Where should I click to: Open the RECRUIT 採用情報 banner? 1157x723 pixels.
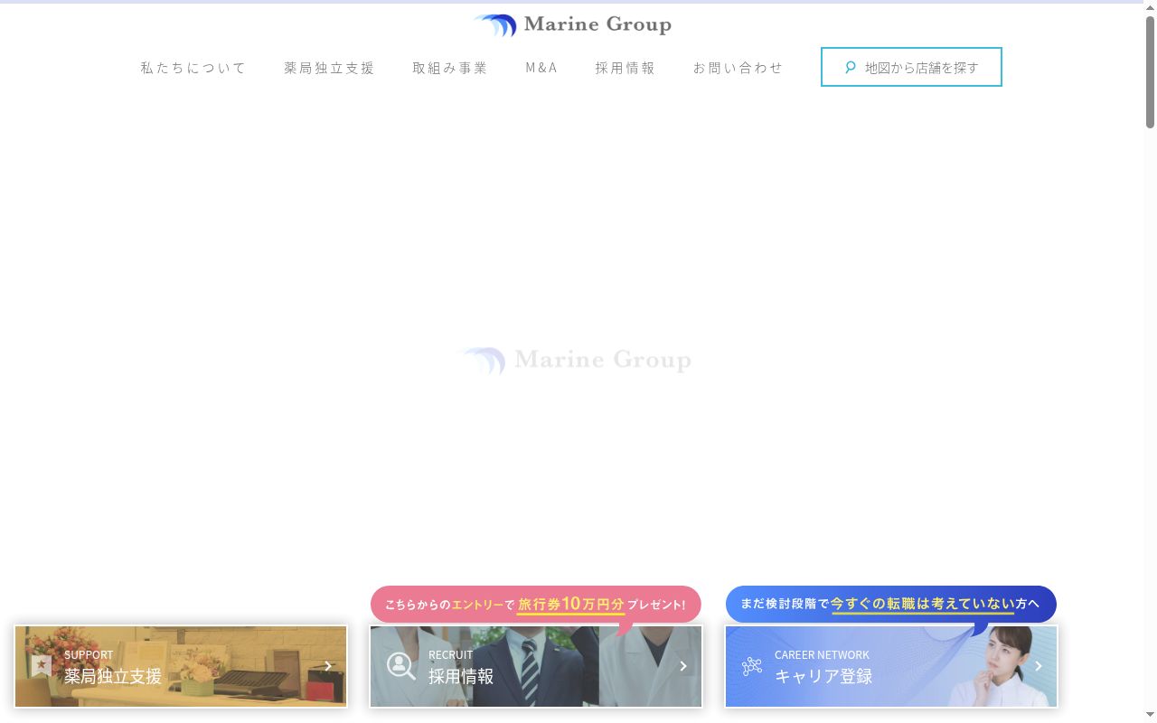coord(536,666)
